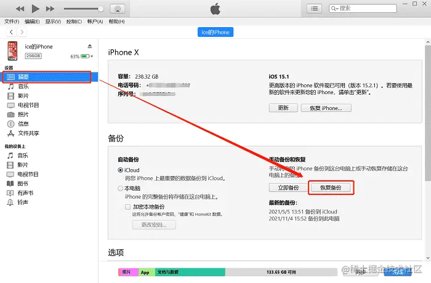Open 电视节目 under 设置 sidebar
The height and width of the screenshot is (283, 431).
click(28, 105)
